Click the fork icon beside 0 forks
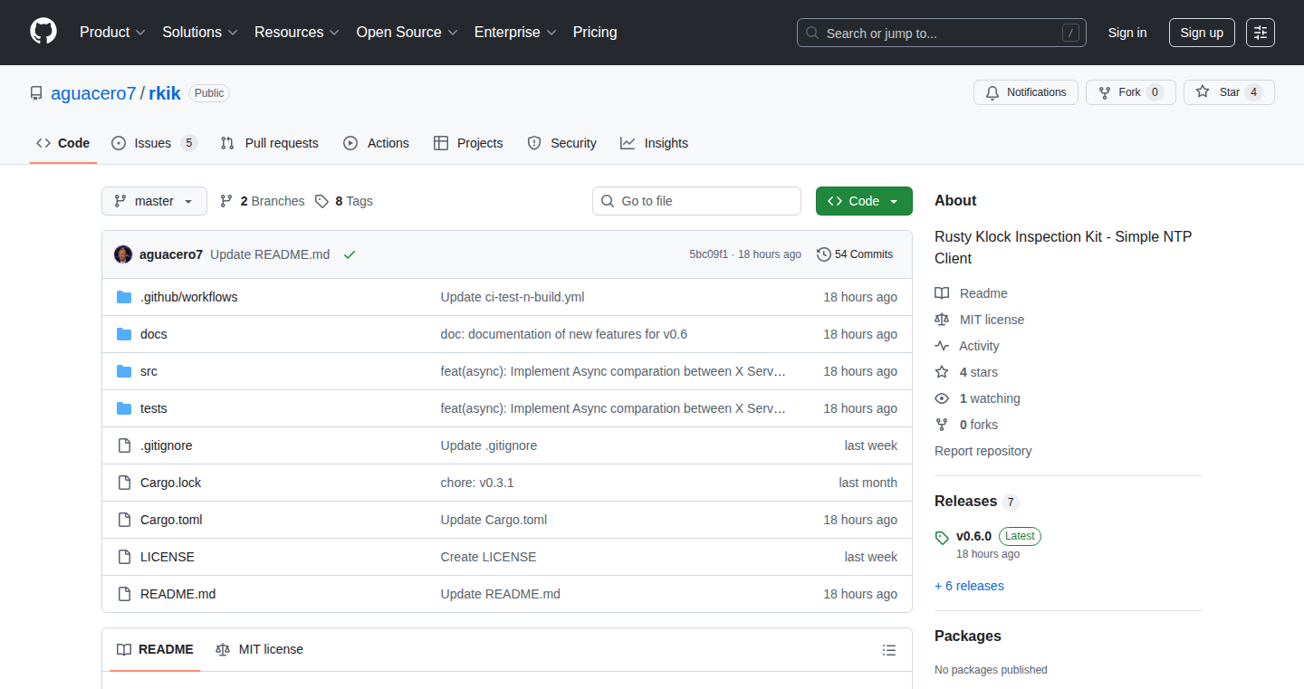 pyautogui.click(x=942, y=425)
